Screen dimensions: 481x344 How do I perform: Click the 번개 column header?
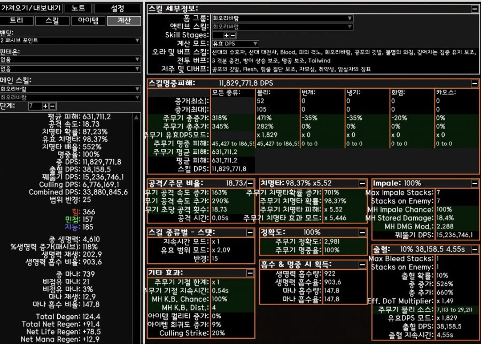click(x=308, y=92)
